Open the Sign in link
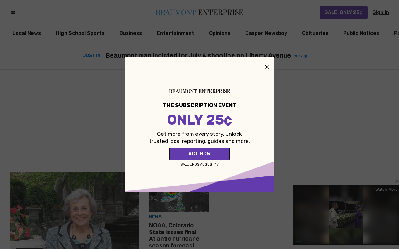Screen dimensions: 399x249 click(x=381, y=12)
